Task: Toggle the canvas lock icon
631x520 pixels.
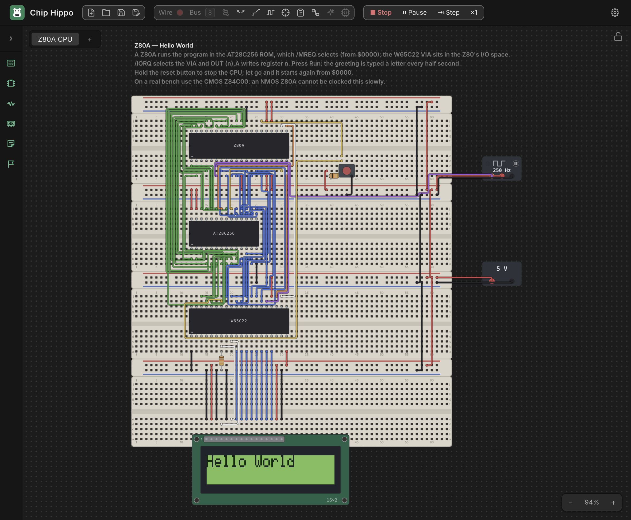Action: [x=618, y=37]
